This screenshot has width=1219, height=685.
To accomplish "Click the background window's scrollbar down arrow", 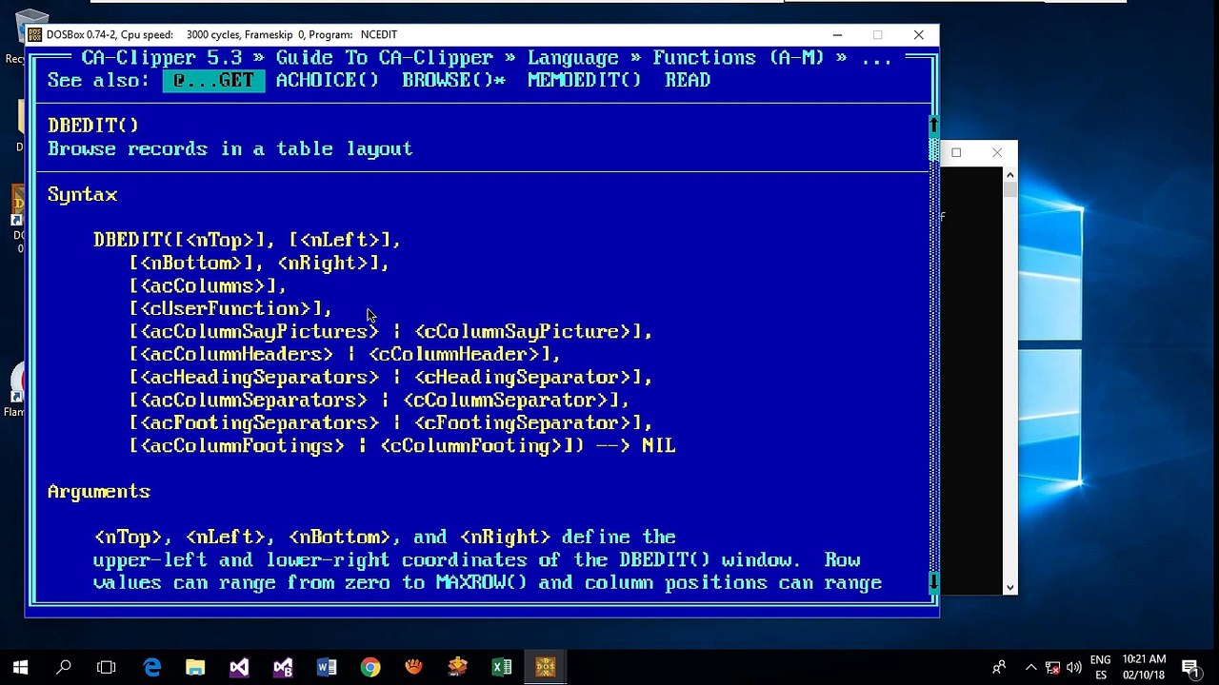I will click(1009, 588).
